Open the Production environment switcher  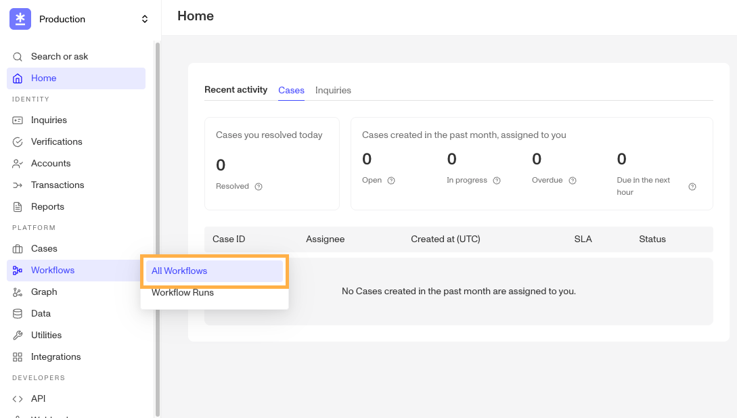pos(144,19)
